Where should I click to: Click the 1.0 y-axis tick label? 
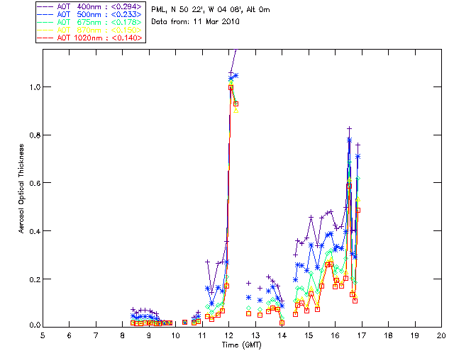(35, 87)
